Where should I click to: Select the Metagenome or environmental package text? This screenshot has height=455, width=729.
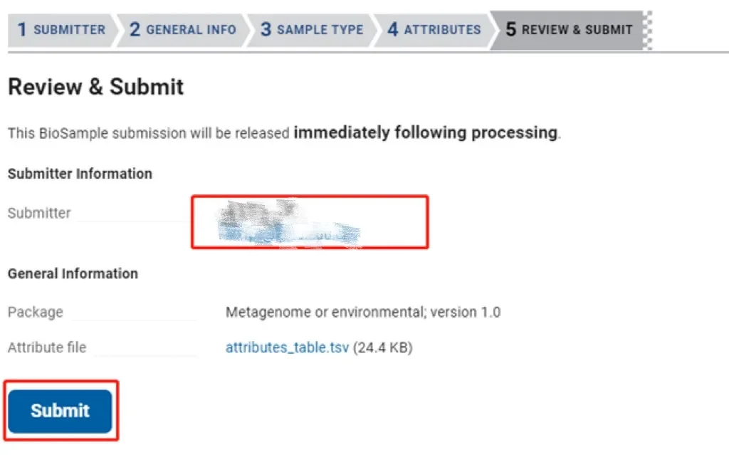pyautogui.click(x=362, y=312)
